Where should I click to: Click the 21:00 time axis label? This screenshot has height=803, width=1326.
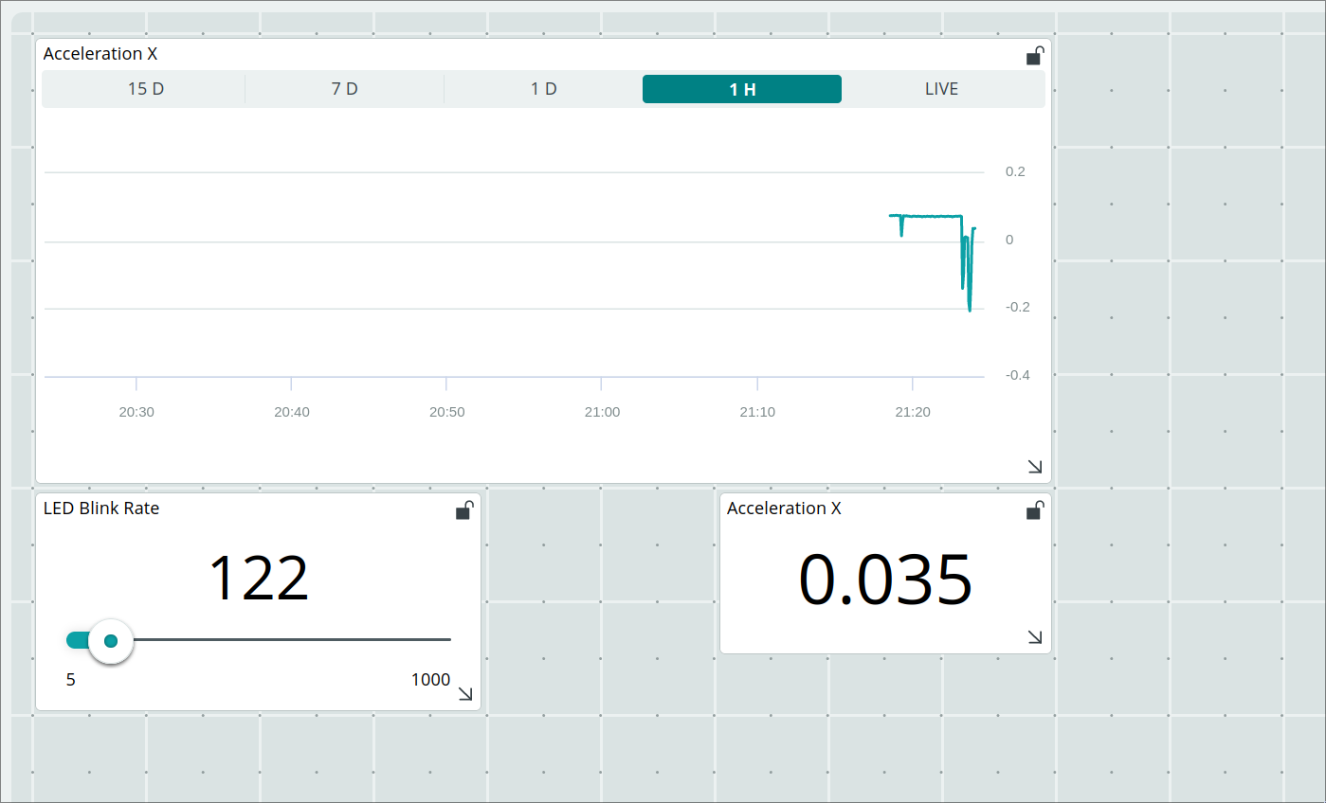[x=602, y=412]
